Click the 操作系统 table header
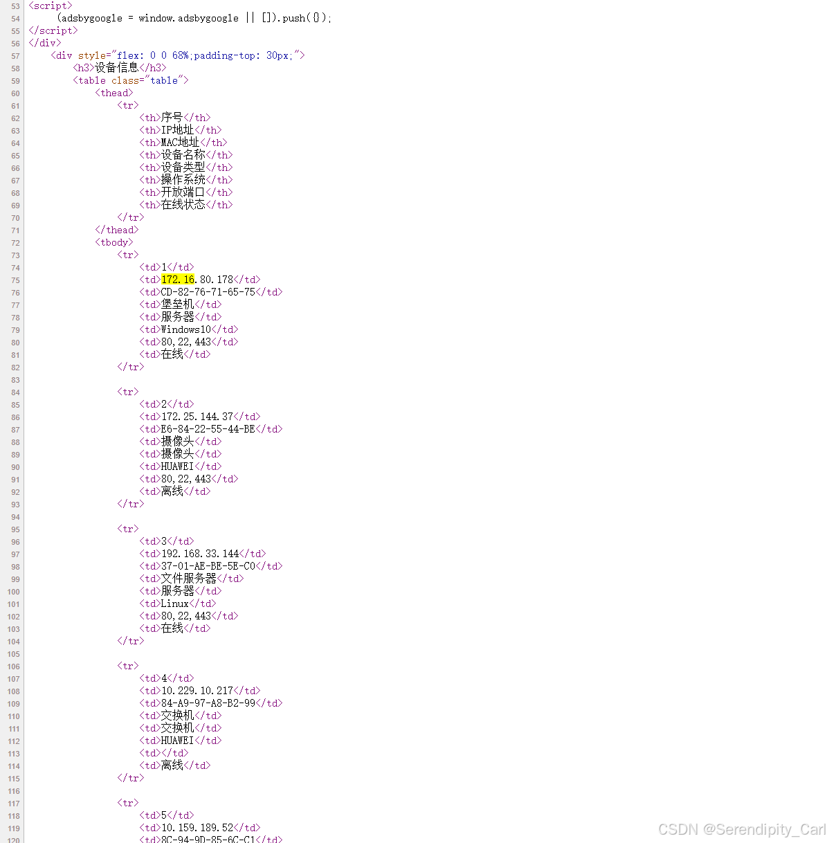The width and height of the screenshot is (829, 843). (x=183, y=180)
